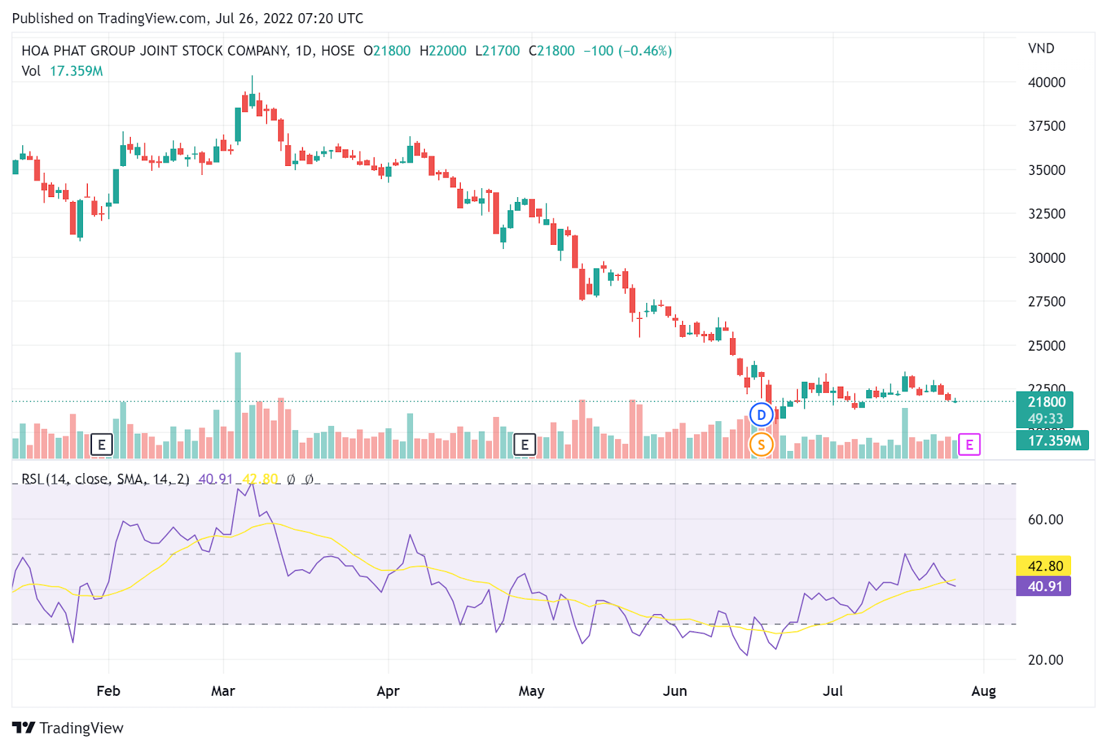This screenshot has width=1107, height=749.
Task: Click the 35000 price axis label
Action: click(x=1047, y=170)
